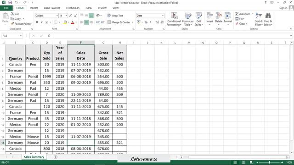This screenshot has width=294, height=165.
Task: Toggle Italic formatting
Action: [x=42, y=22]
